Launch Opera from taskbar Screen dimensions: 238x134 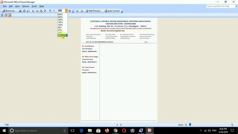(x=124, y=131)
